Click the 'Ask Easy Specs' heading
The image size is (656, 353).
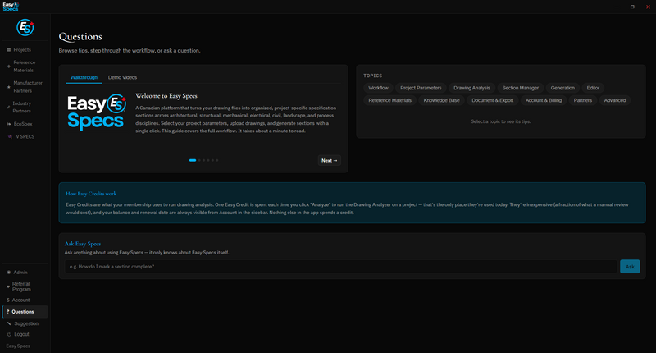pos(83,244)
